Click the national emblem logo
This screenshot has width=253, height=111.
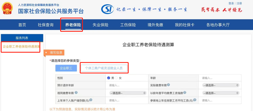click(x=7, y=9)
